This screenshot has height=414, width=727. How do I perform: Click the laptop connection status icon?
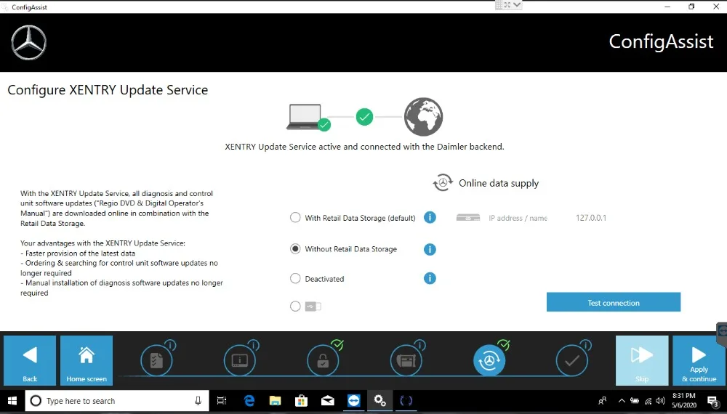point(307,117)
